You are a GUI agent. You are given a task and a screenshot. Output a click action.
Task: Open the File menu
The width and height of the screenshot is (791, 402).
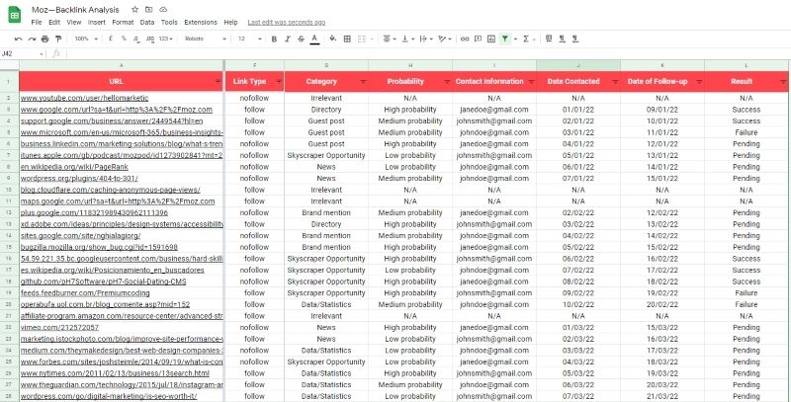point(37,22)
